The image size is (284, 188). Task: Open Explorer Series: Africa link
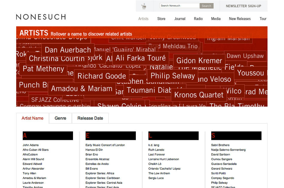(x=100, y=173)
